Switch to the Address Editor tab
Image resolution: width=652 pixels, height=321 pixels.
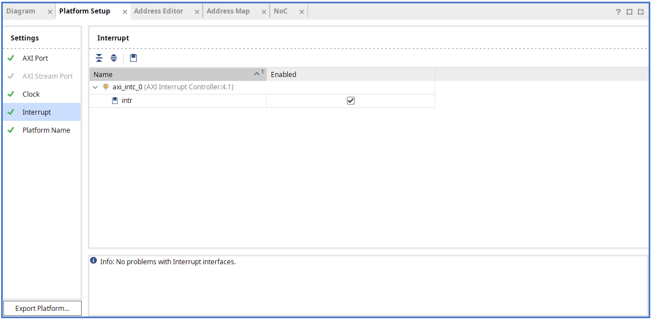pos(159,11)
